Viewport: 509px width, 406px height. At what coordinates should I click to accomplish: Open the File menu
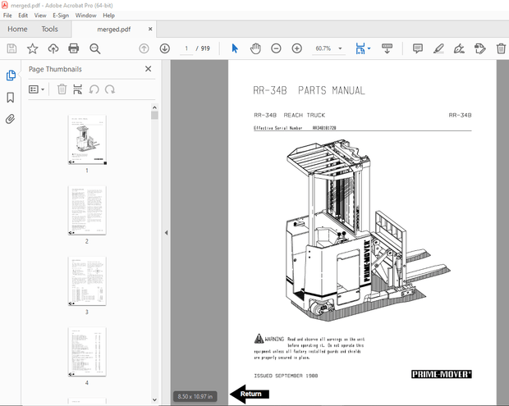[7, 16]
